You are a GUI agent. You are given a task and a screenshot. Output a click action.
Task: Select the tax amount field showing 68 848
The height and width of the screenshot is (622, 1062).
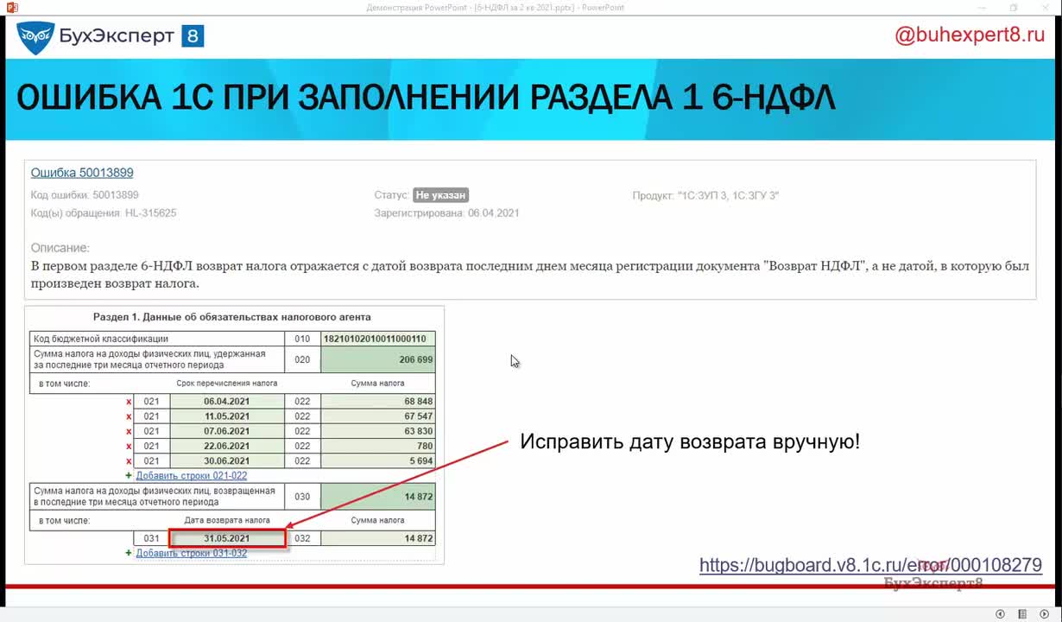(377, 402)
